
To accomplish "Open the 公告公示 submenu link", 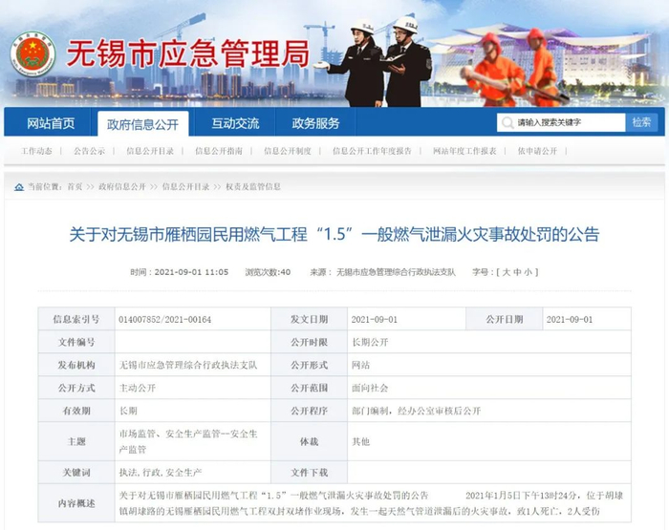I will click(x=89, y=151).
